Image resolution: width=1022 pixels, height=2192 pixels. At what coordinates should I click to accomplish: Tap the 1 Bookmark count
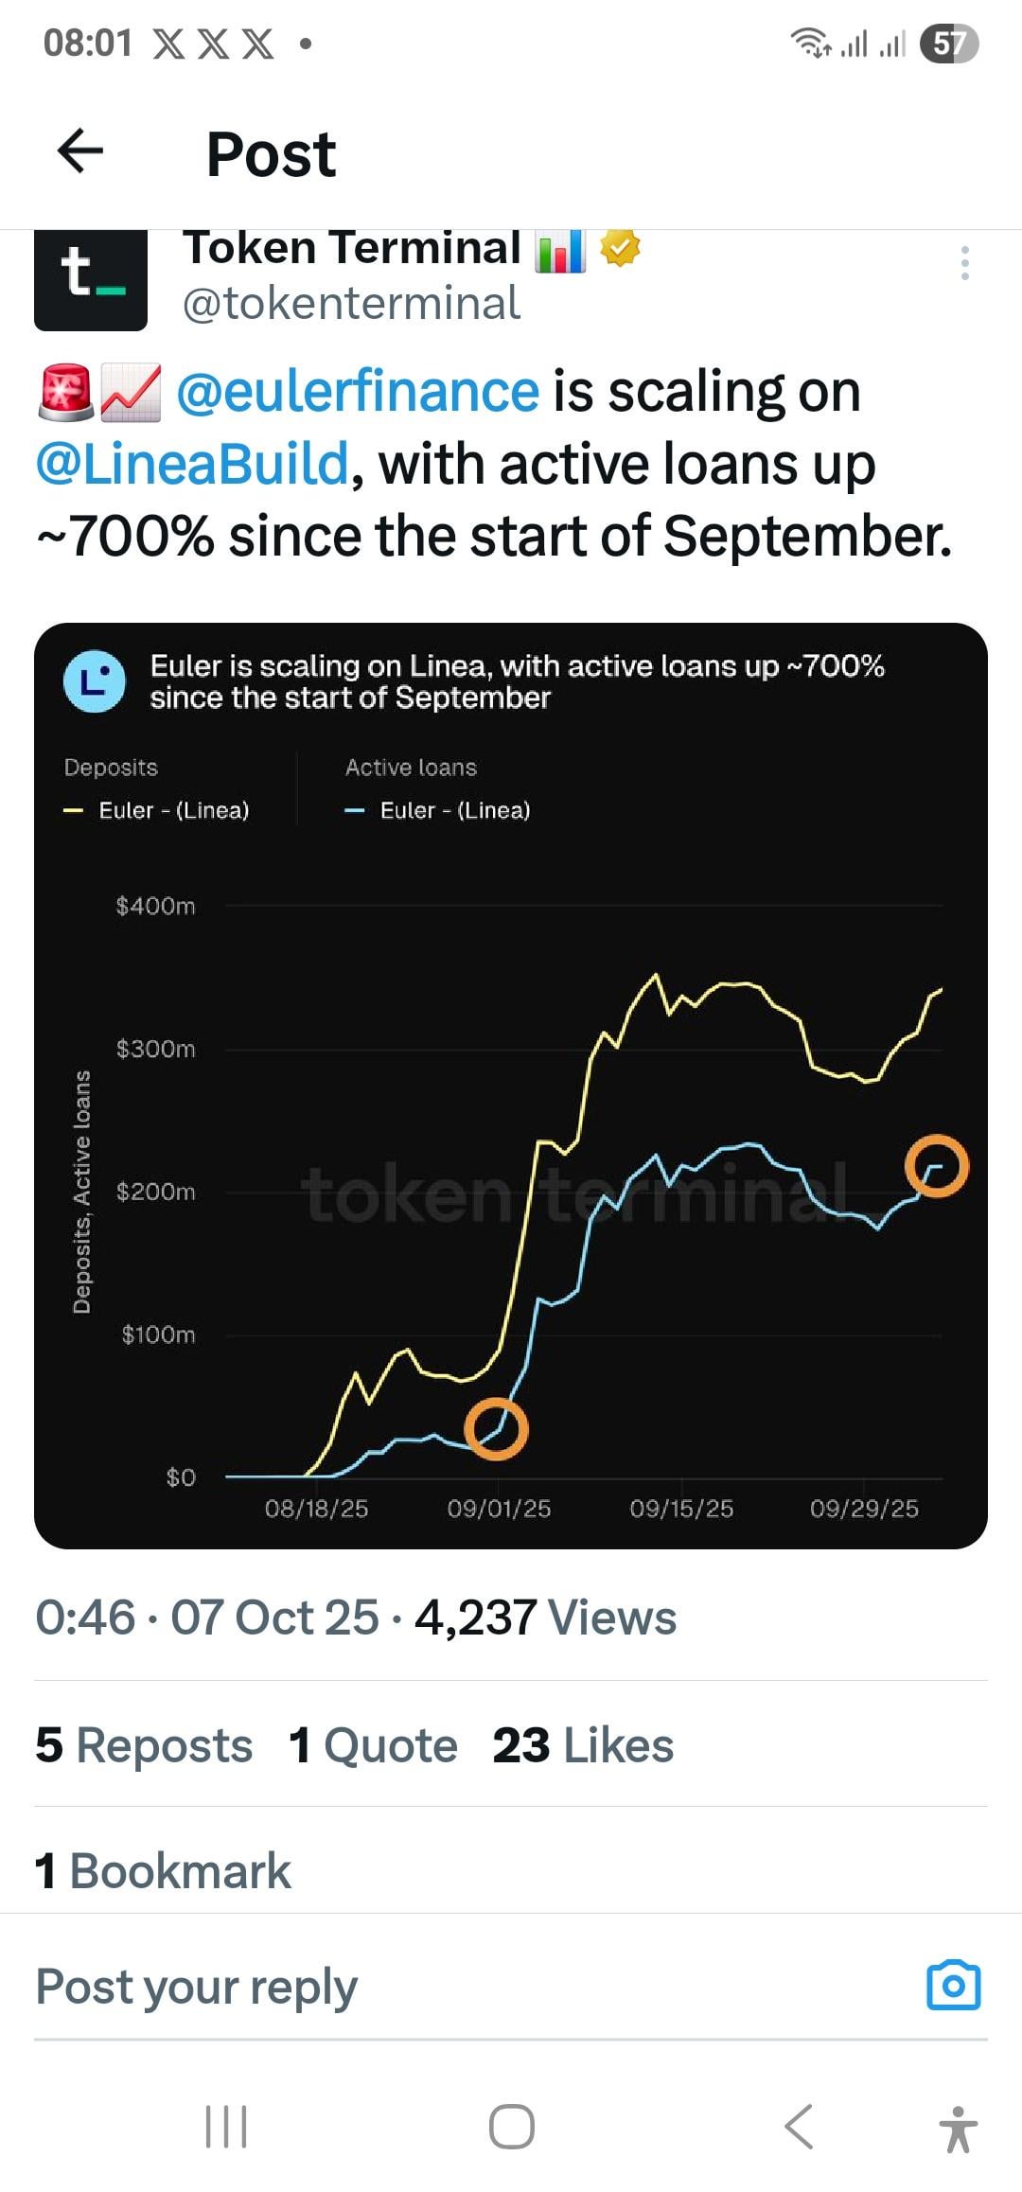pyautogui.click(x=163, y=1871)
